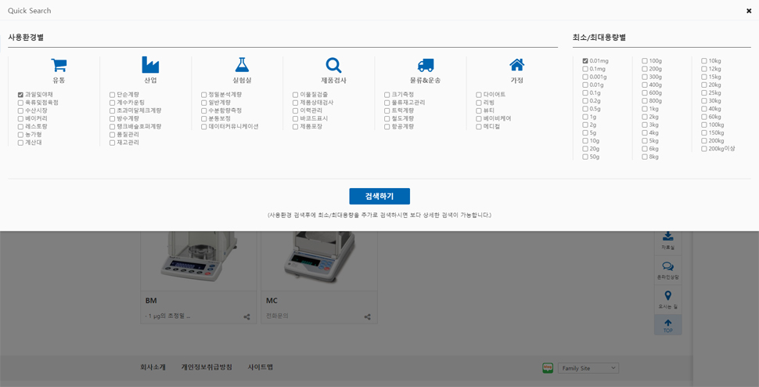Uncheck the 0.01mg capacity checkbox
The width and height of the screenshot is (759, 387).
tap(585, 61)
